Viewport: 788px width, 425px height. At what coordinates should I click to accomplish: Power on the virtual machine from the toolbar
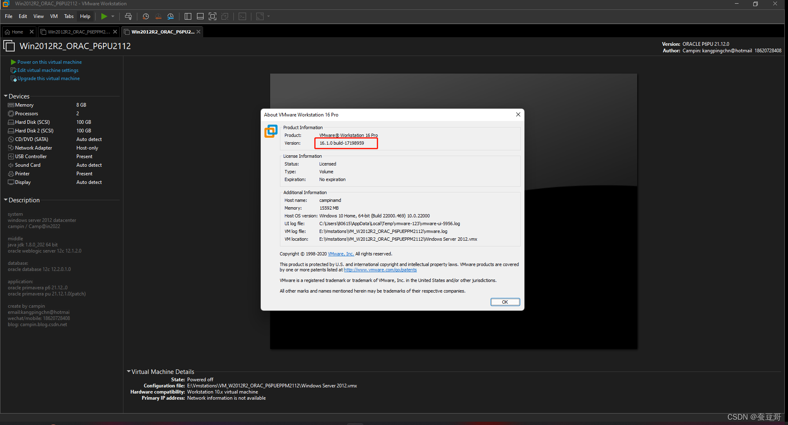click(103, 16)
